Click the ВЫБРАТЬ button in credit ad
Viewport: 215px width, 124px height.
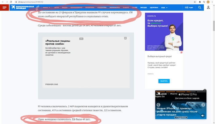[x=164, y=81]
